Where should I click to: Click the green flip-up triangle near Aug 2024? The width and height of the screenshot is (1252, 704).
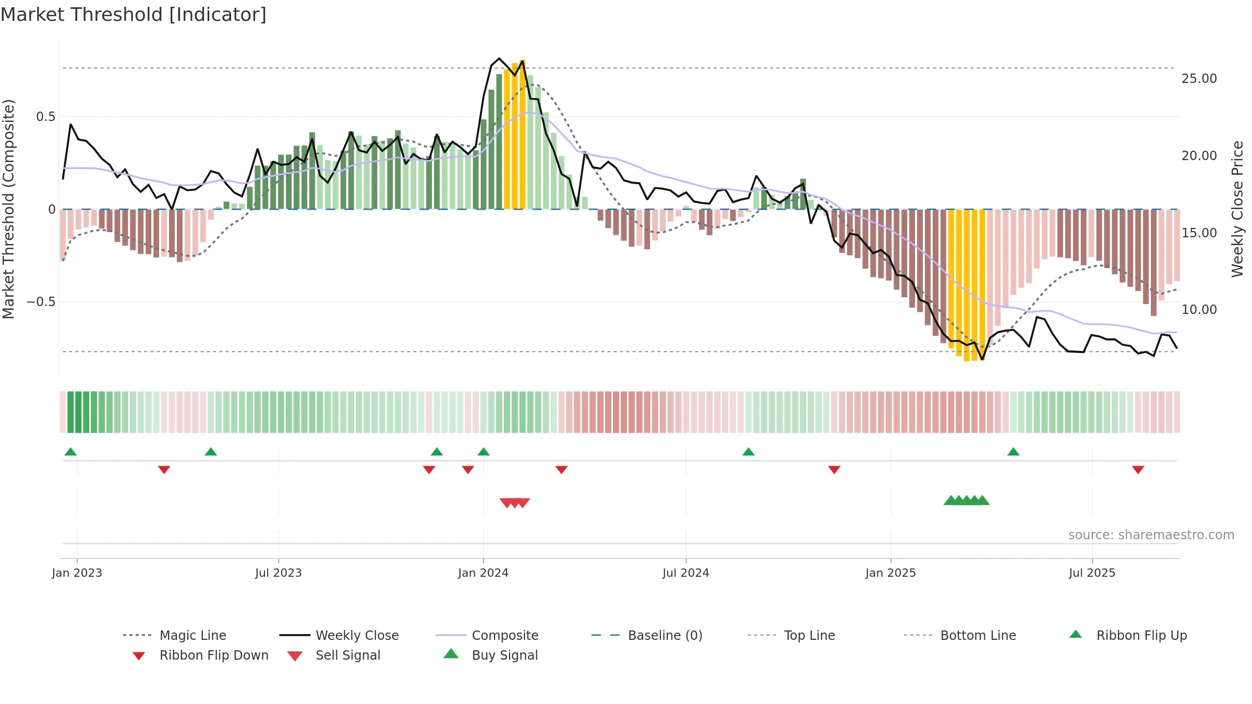(x=748, y=452)
